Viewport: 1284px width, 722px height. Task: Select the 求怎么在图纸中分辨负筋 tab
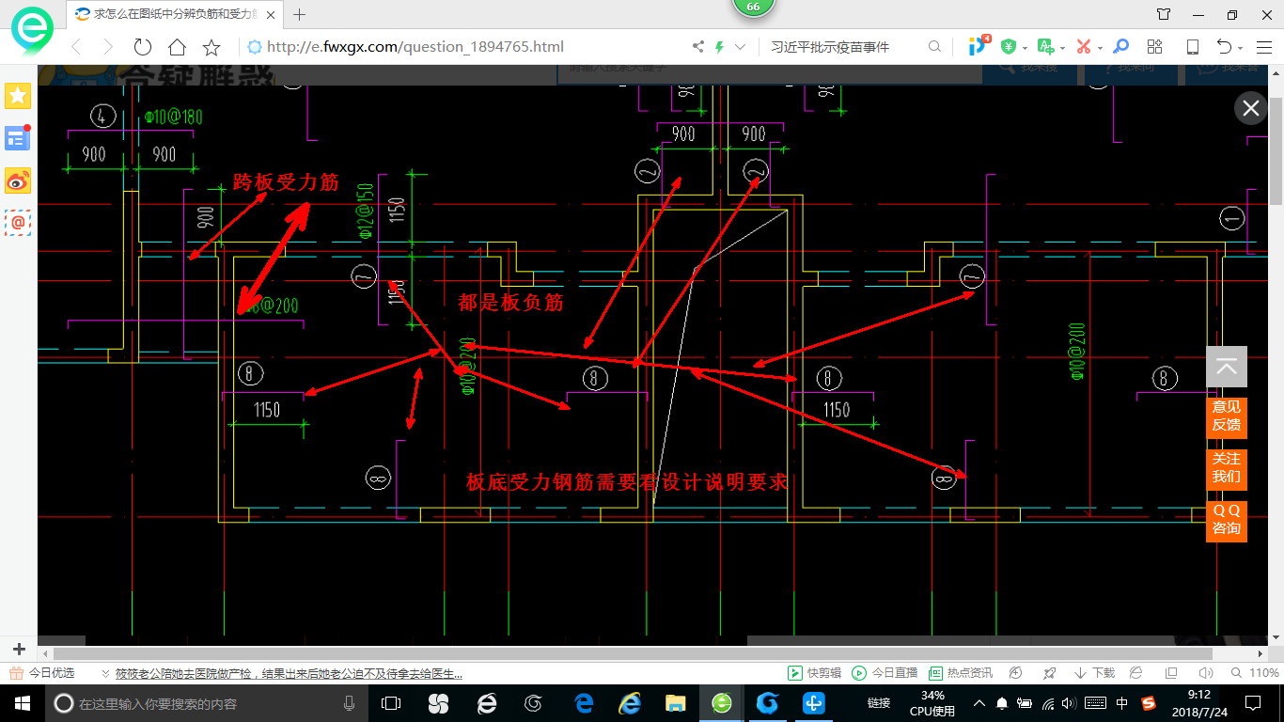click(x=173, y=14)
